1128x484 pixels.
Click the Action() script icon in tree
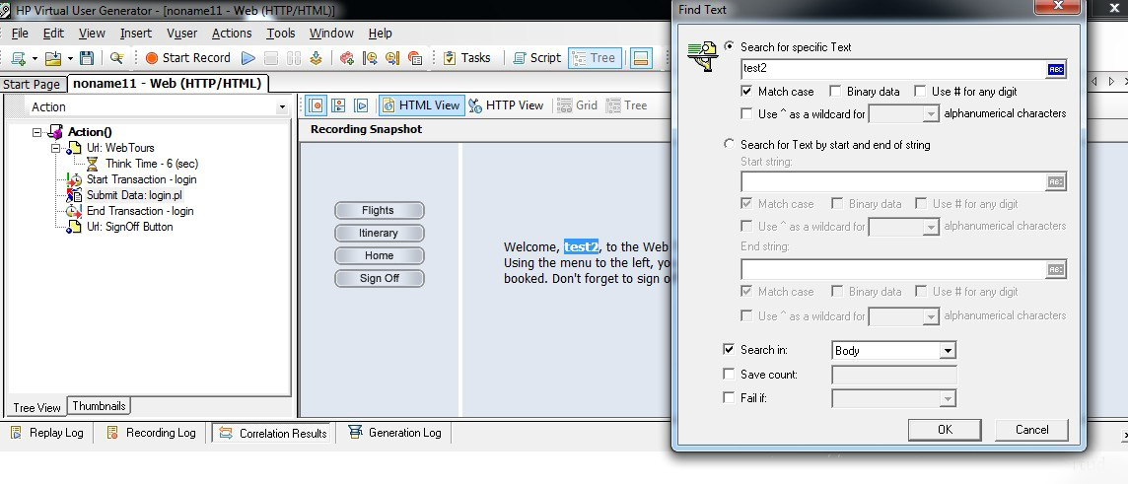coord(55,132)
